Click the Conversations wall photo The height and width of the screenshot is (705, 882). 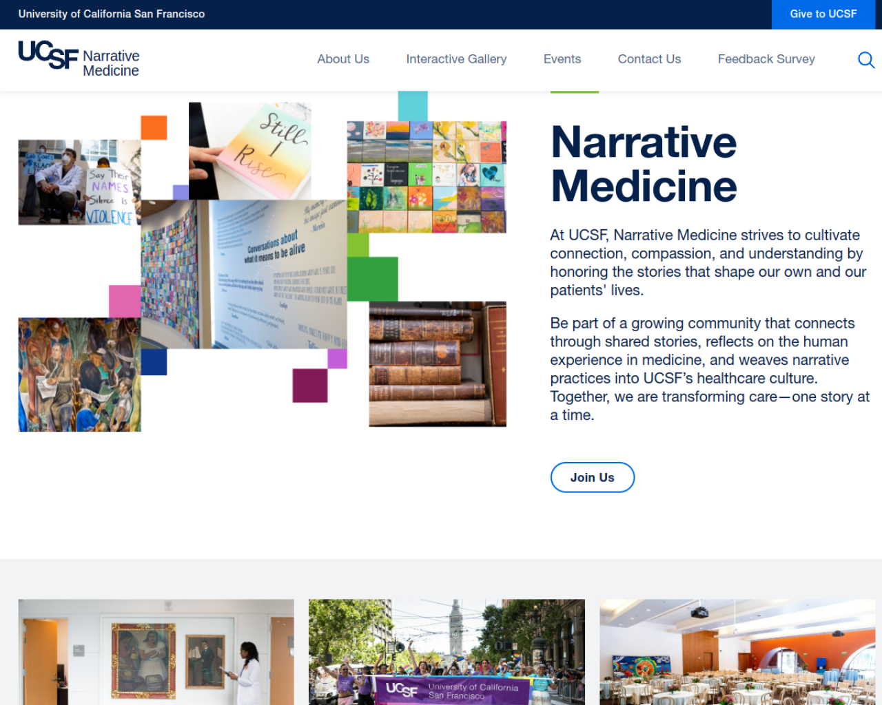pos(244,274)
